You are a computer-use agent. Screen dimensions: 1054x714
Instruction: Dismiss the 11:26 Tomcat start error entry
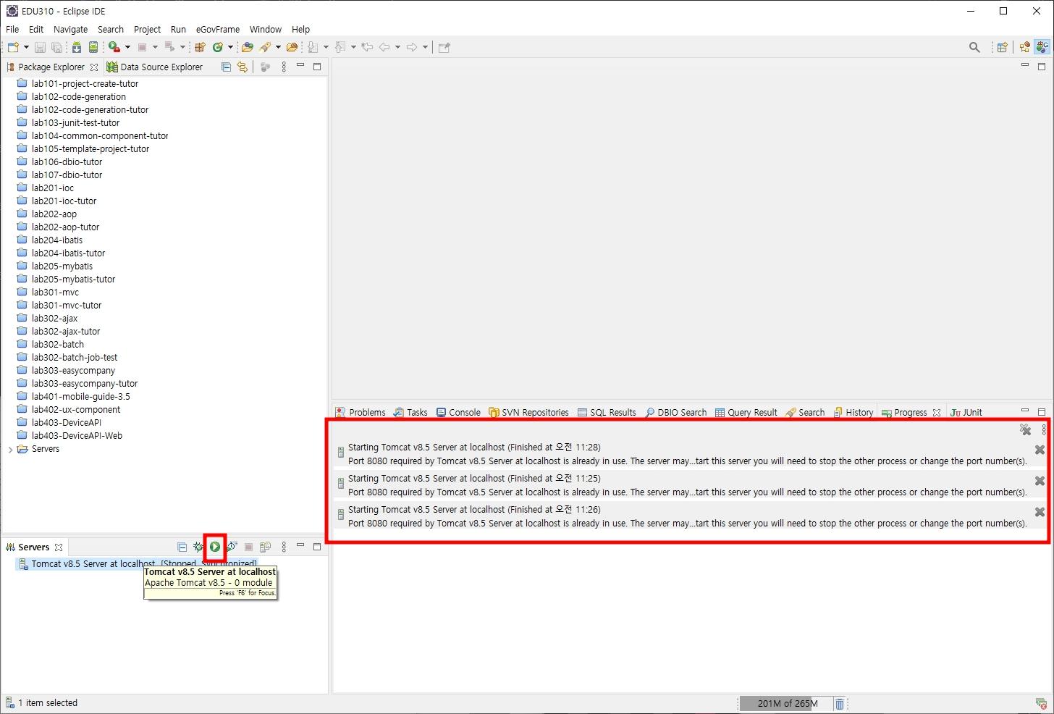[1040, 512]
